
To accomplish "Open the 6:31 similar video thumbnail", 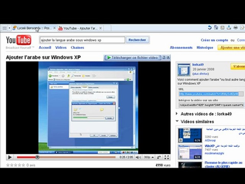I will 190,152.
